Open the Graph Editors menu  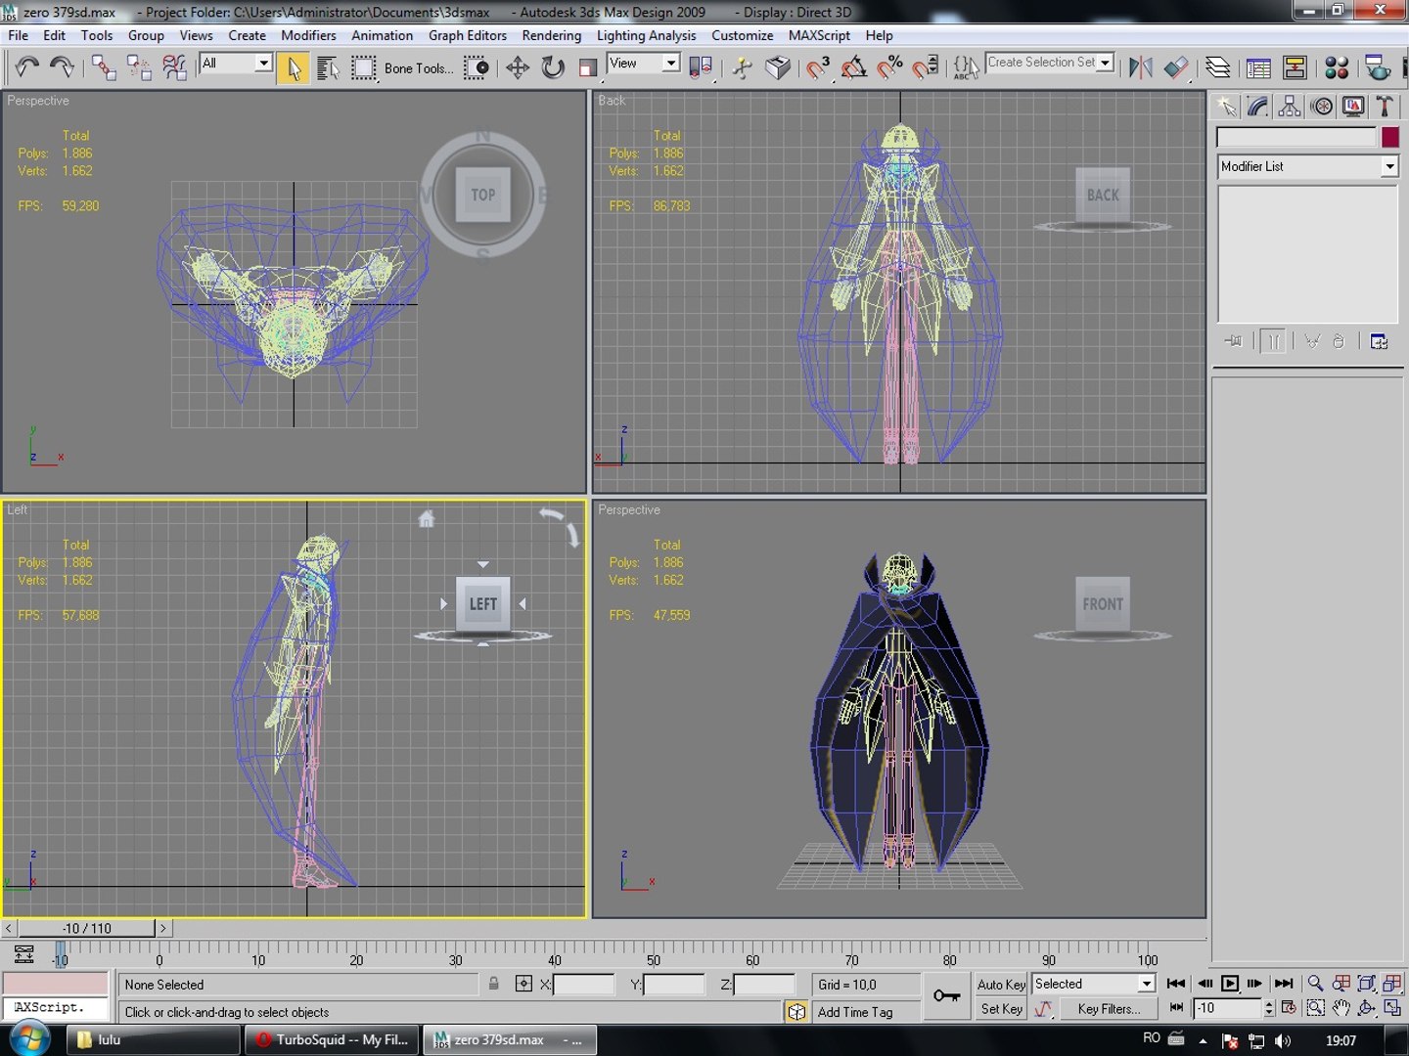tap(467, 35)
